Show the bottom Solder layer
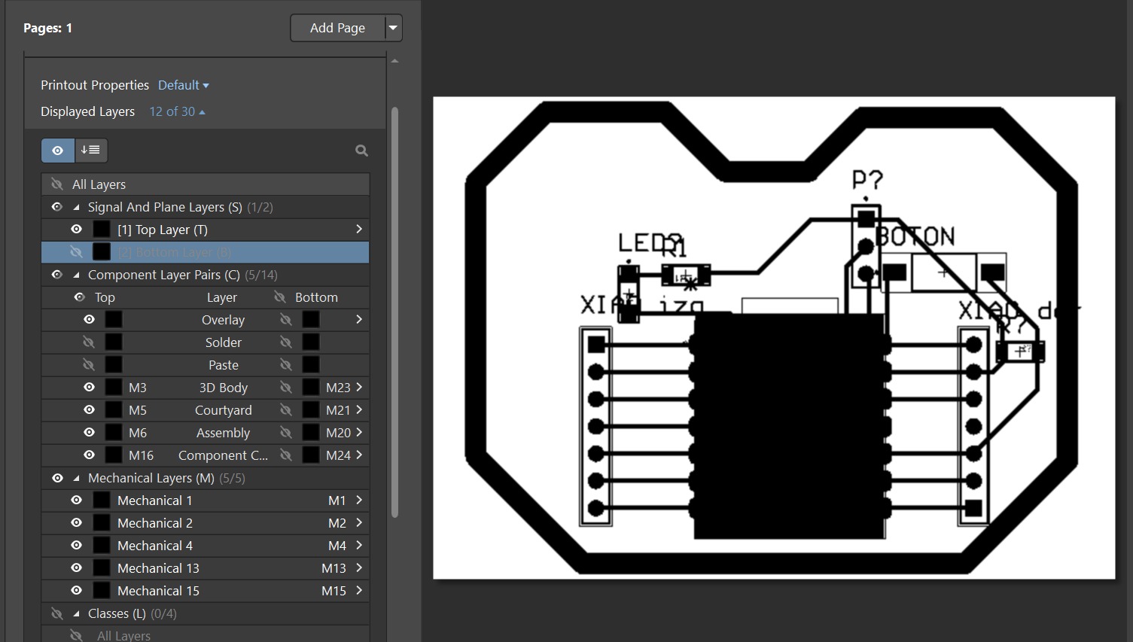 [286, 342]
